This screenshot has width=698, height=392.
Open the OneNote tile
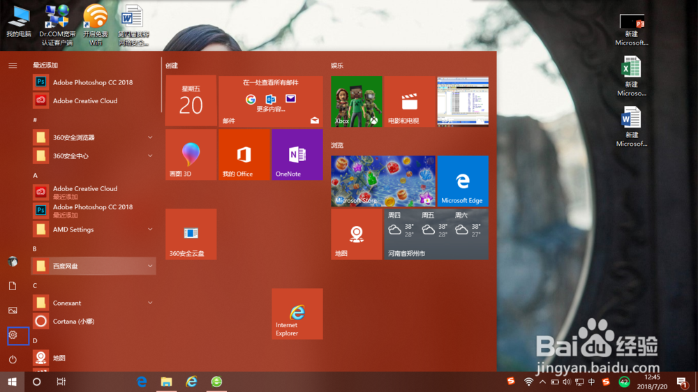pyautogui.click(x=297, y=154)
